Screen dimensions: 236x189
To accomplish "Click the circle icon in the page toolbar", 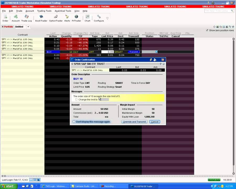I will [214, 27].
